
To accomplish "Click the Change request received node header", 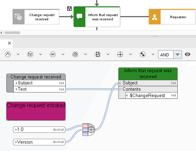I will coord(36,77).
